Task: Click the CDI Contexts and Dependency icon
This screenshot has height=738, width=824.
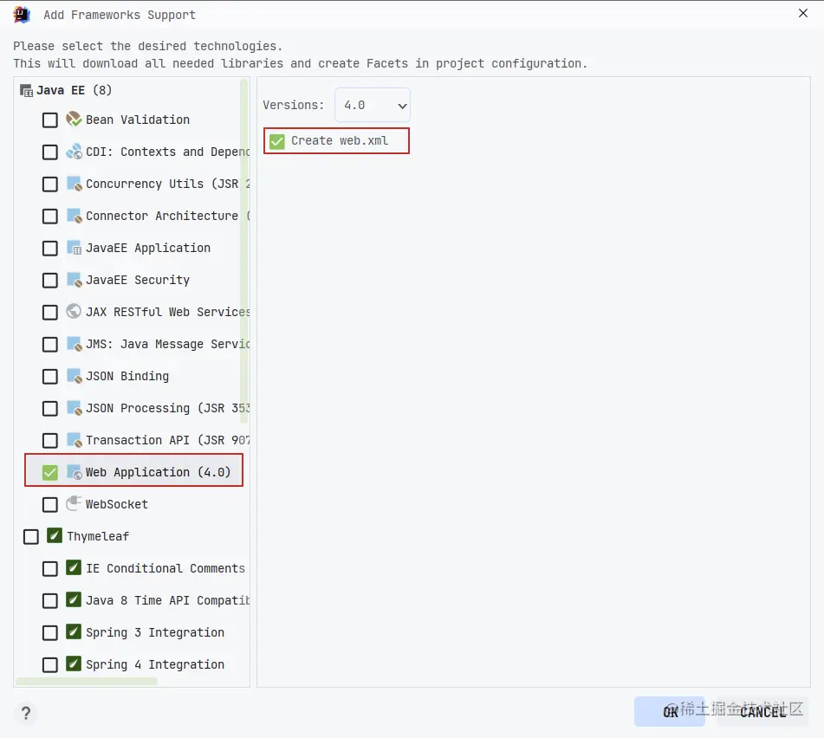Action: pos(74,152)
